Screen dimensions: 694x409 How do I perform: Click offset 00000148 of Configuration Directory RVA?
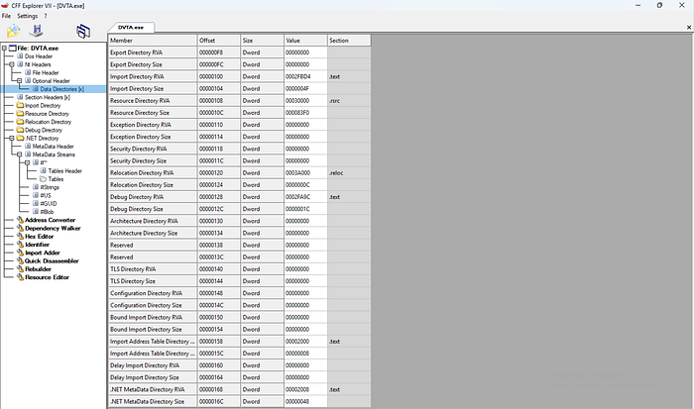click(x=219, y=293)
